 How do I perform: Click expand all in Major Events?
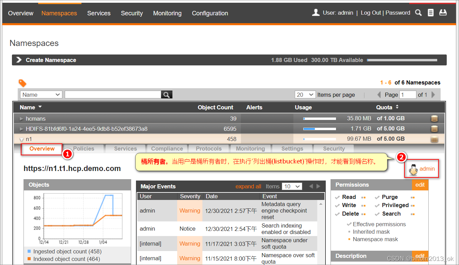coord(248,186)
